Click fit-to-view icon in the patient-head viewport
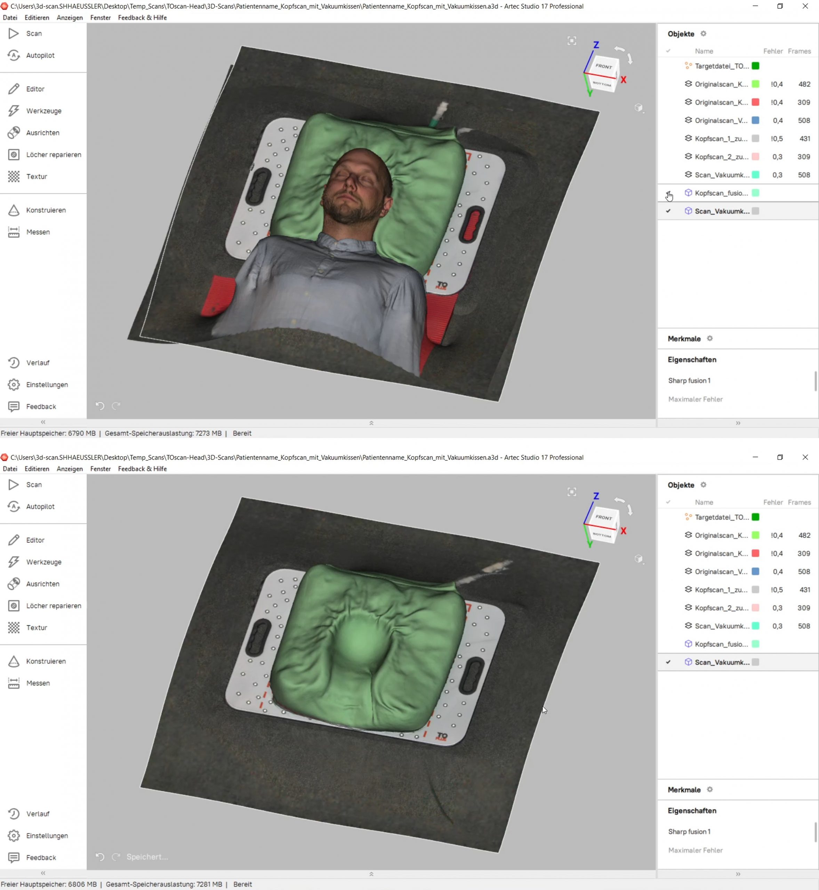819x890 pixels. (572, 41)
